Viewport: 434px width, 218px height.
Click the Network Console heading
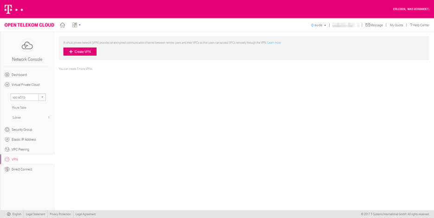(27, 59)
